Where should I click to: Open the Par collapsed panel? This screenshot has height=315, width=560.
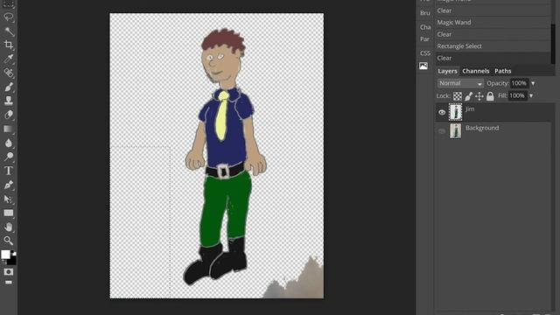(424, 38)
